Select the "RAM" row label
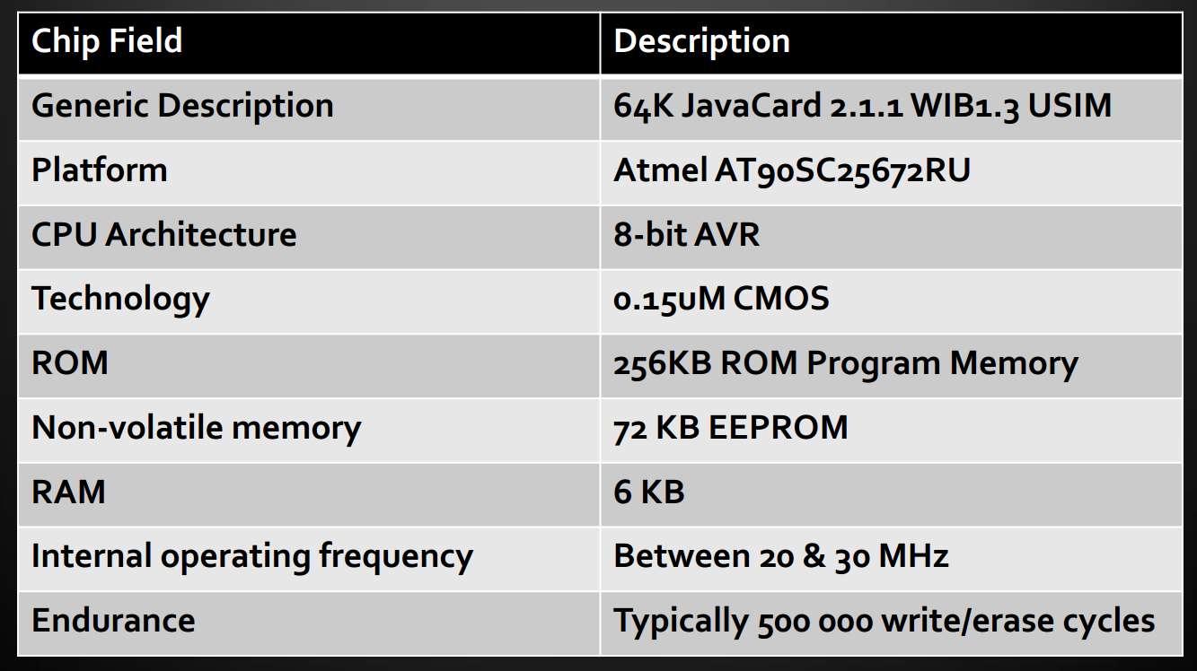The height and width of the screenshot is (671, 1197). click(68, 492)
